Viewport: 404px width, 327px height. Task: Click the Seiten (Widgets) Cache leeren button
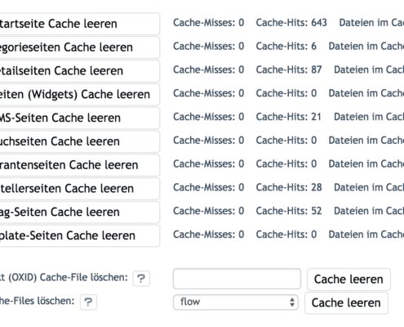(x=79, y=94)
